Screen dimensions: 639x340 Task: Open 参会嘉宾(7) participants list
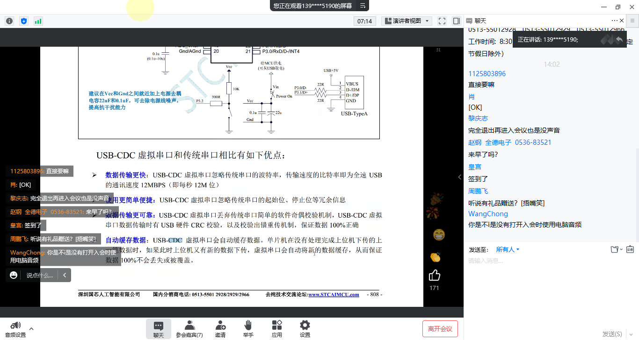click(x=189, y=329)
